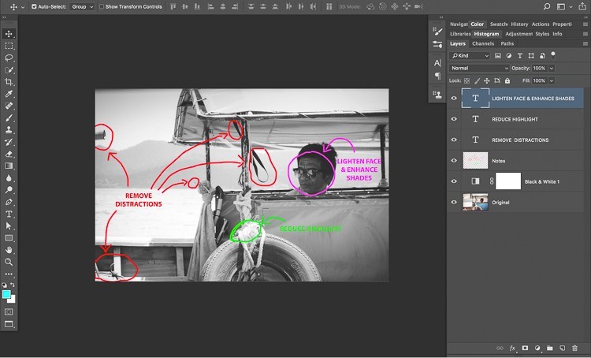This screenshot has width=591, height=358.
Task: Toggle the Lock all padlock icon
Action: (507, 80)
